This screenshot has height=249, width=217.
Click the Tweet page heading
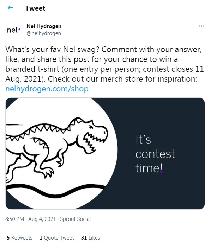point(35,8)
